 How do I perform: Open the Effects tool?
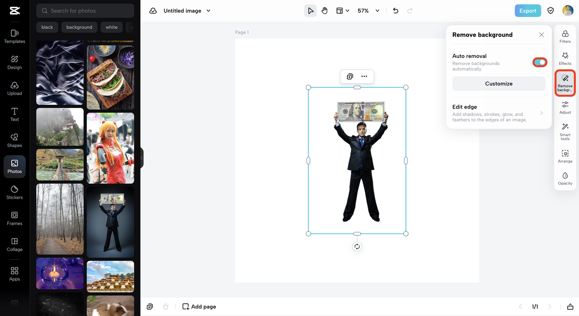[565, 59]
